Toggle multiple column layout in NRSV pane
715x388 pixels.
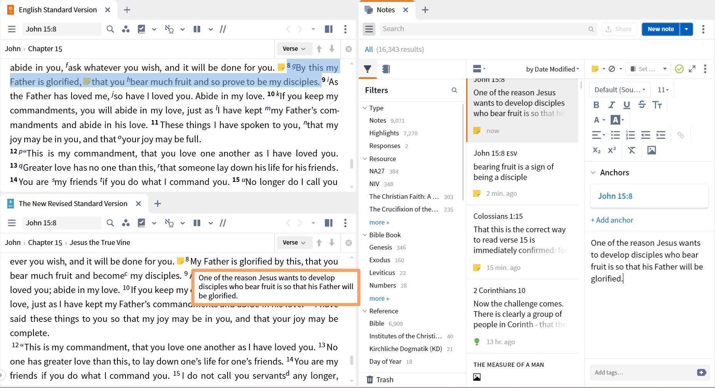(328, 223)
